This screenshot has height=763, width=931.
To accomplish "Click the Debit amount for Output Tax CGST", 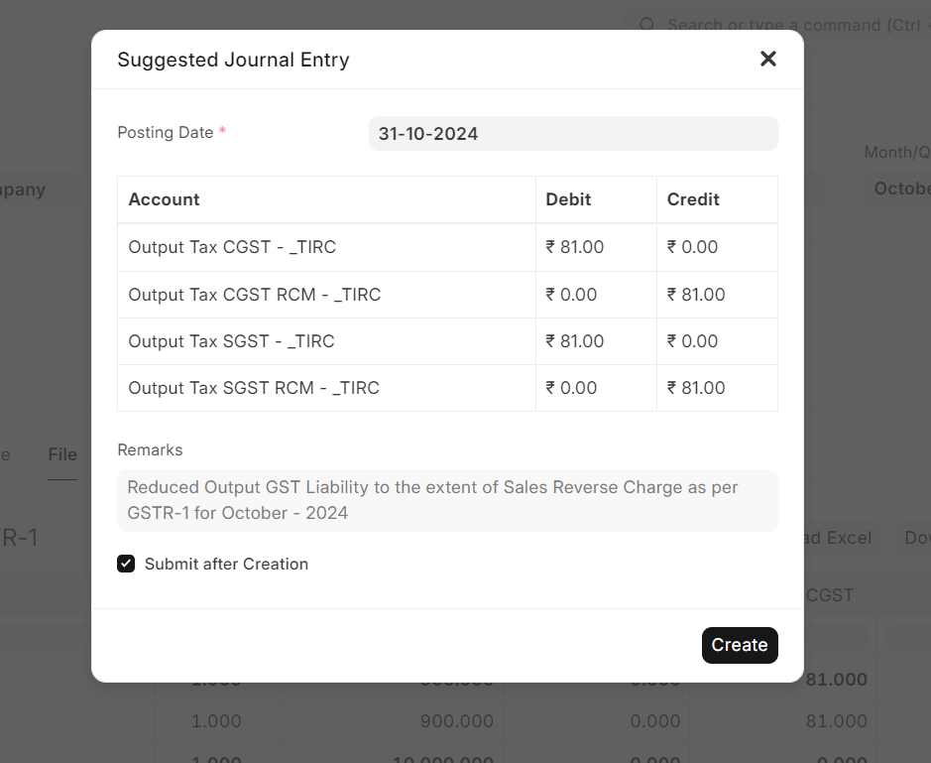I will pyautogui.click(x=575, y=247).
